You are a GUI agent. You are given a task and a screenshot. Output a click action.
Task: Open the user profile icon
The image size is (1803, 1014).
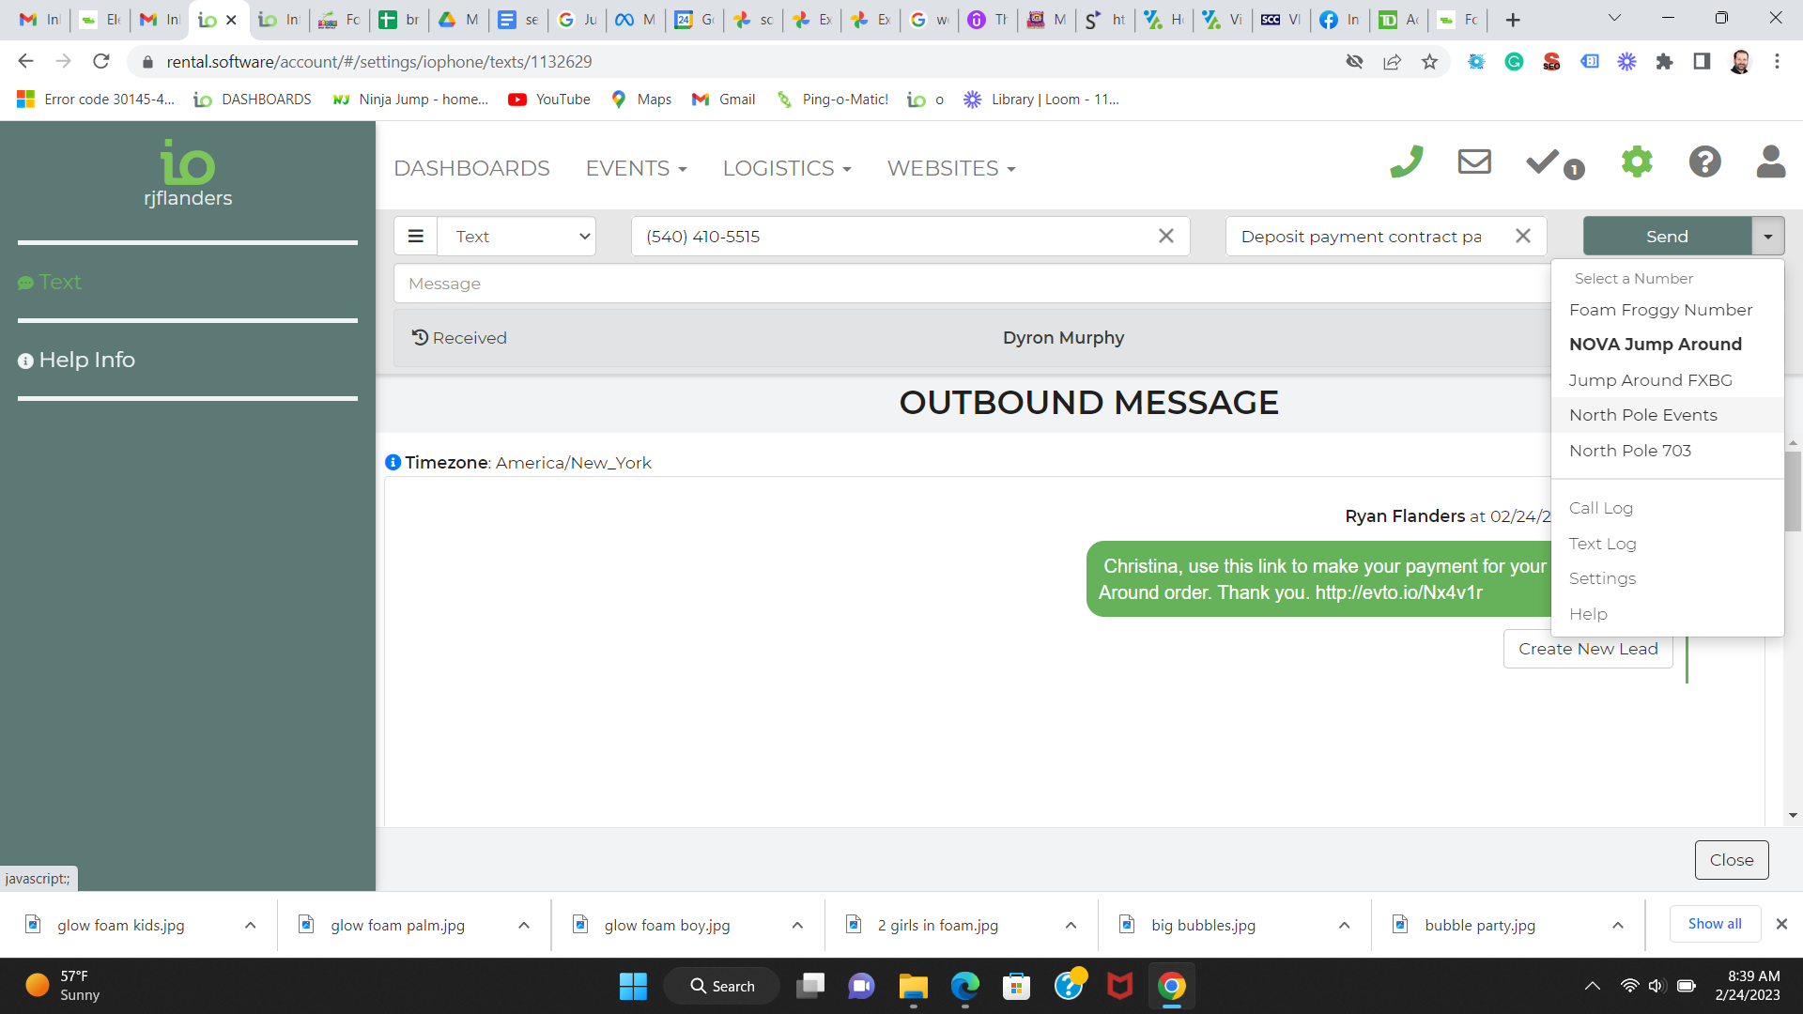click(1770, 161)
